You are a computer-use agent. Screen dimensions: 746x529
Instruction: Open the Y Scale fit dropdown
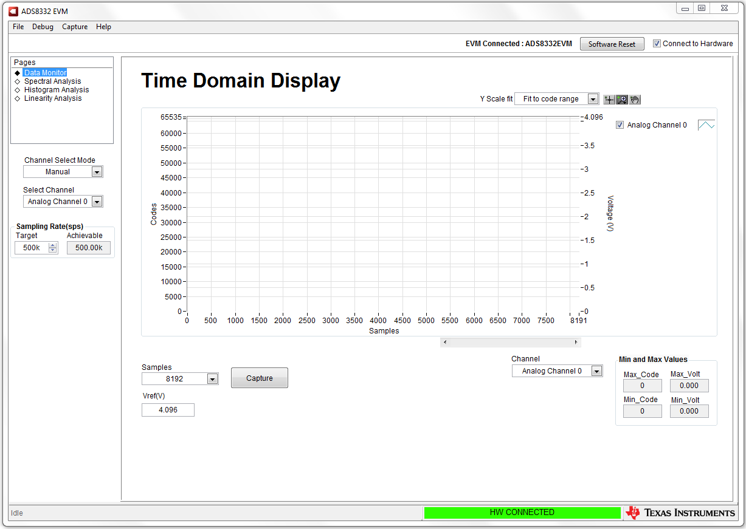click(593, 99)
